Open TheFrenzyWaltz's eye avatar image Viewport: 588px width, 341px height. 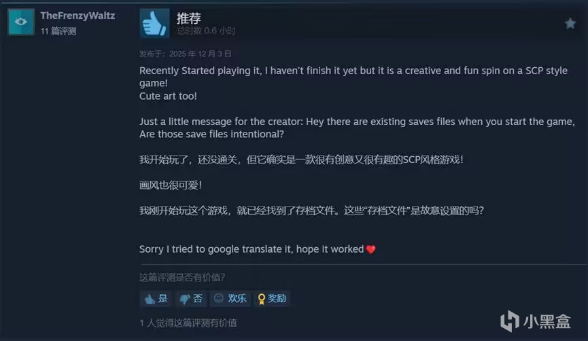21,22
